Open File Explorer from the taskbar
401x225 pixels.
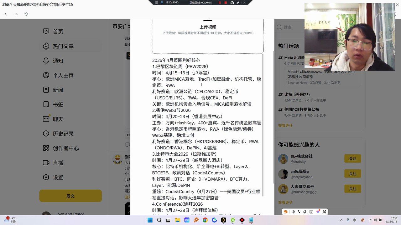(x=178, y=220)
